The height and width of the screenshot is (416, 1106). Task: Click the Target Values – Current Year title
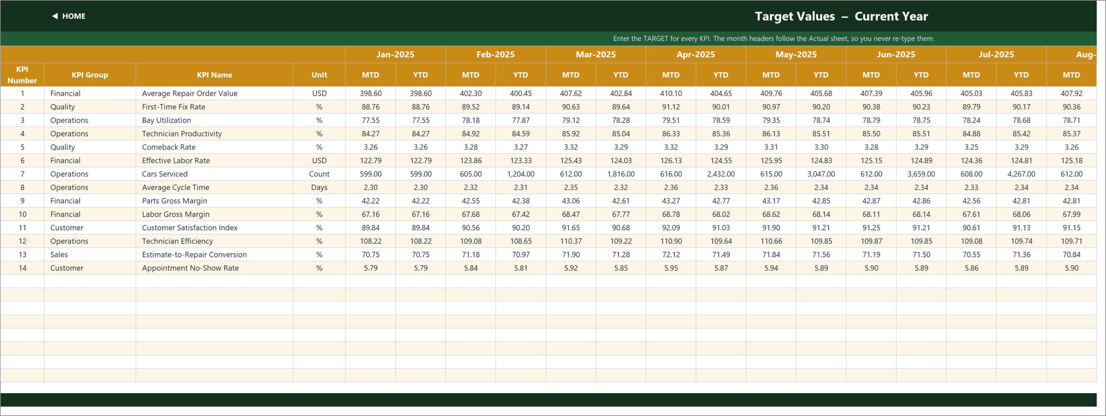click(841, 16)
